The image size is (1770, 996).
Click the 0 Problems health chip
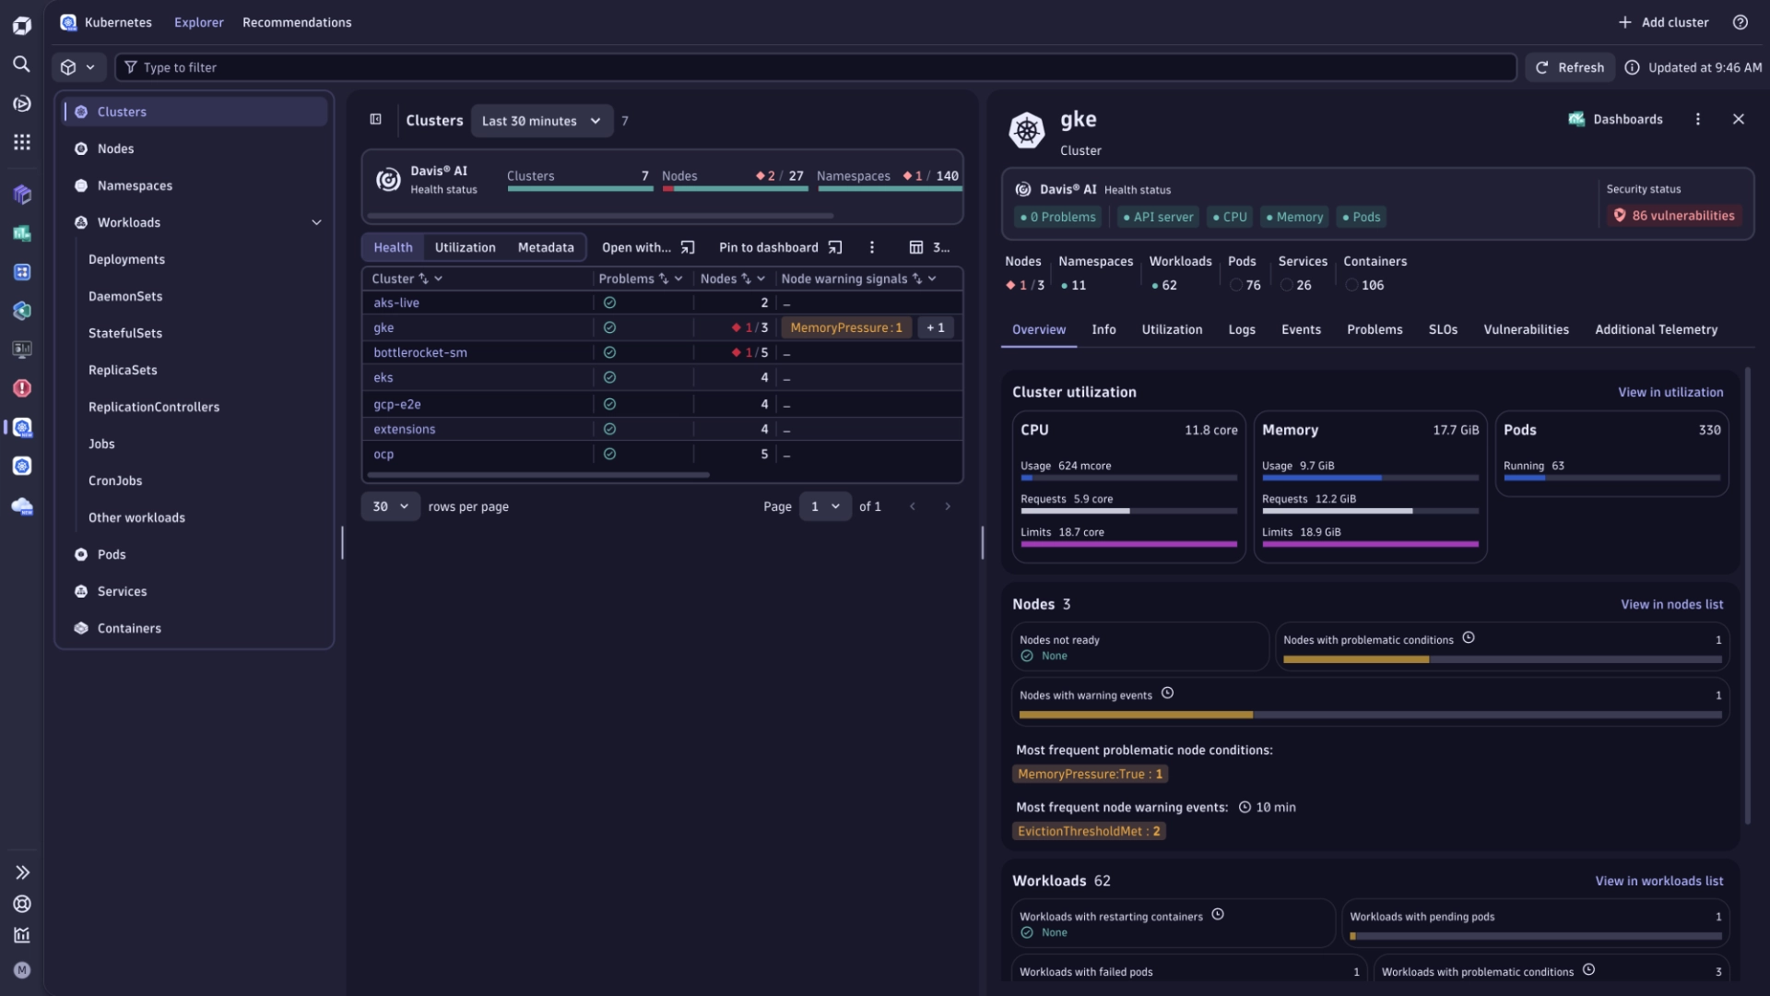coord(1058,217)
